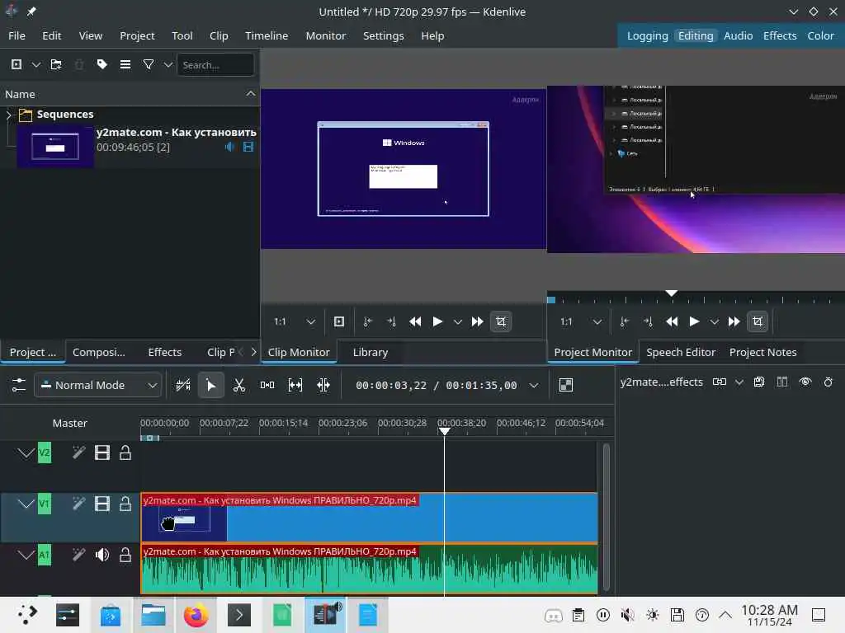This screenshot has height=633, width=845.
Task: Switch to the Logging workspace layout
Action: pos(647,35)
